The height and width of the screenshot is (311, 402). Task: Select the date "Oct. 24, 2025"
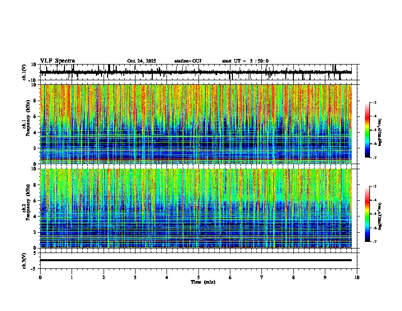pyautogui.click(x=142, y=61)
